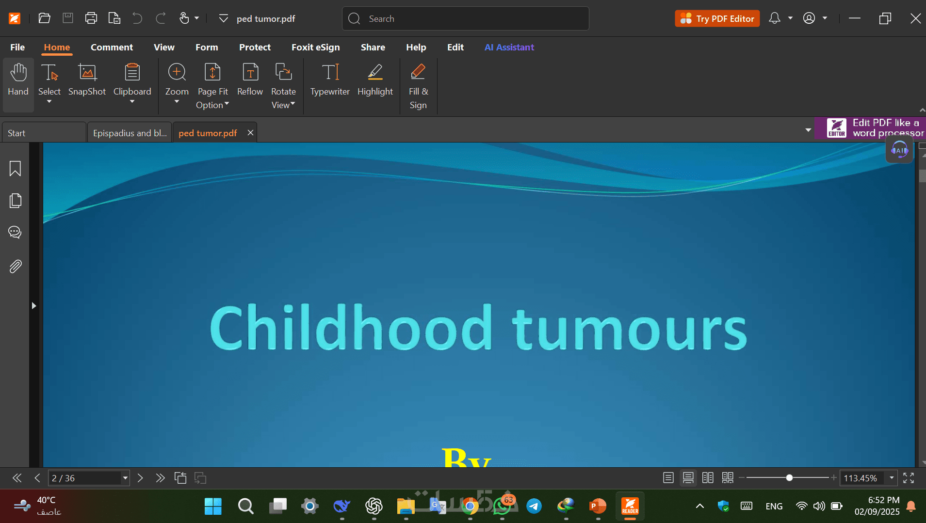Open the zoom percentage dropdown
This screenshot has width=926, height=523.
click(x=892, y=478)
